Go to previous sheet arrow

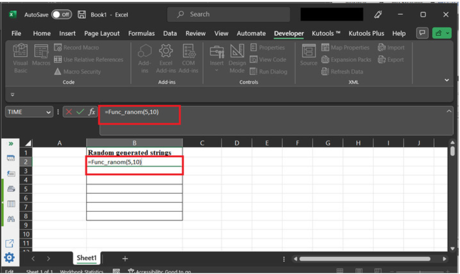click(x=33, y=259)
